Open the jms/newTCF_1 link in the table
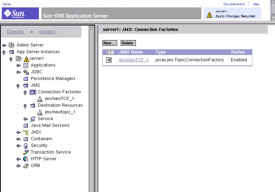The image size is (275, 192). click(x=134, y=60)
